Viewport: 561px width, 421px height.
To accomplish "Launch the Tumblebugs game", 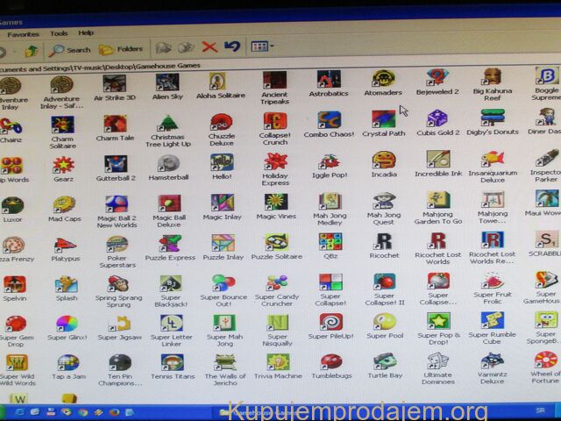I will click(x=330, y=361).
